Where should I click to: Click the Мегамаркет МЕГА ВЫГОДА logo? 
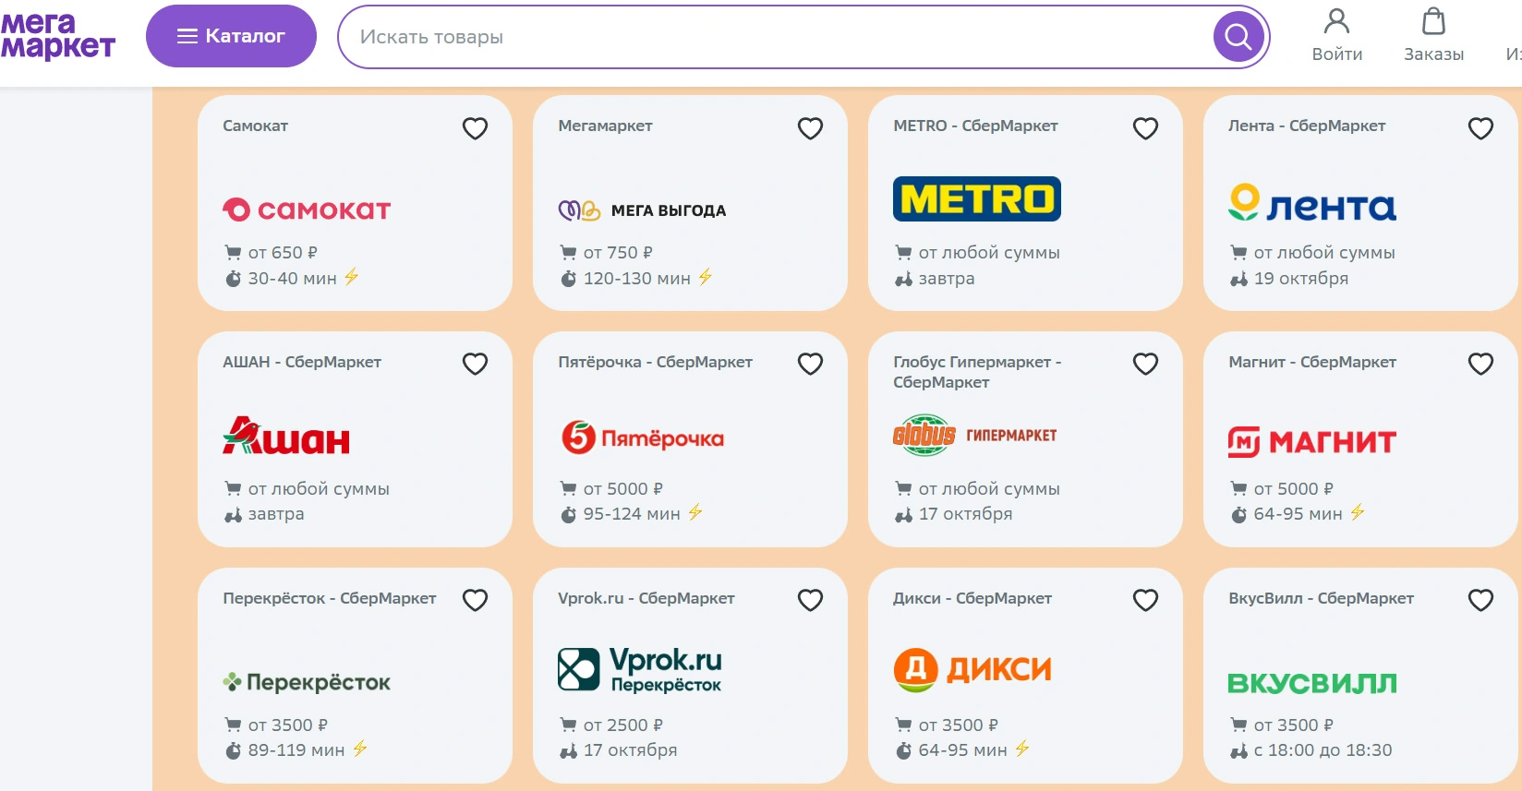pyautogui.click(x=642, y=210)
